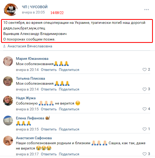Image resolution: width=155 pixels, height=158 pixels.
Task: Click the ЧП | ЧУСОВОЙ community name
Action: click(35, 7)
